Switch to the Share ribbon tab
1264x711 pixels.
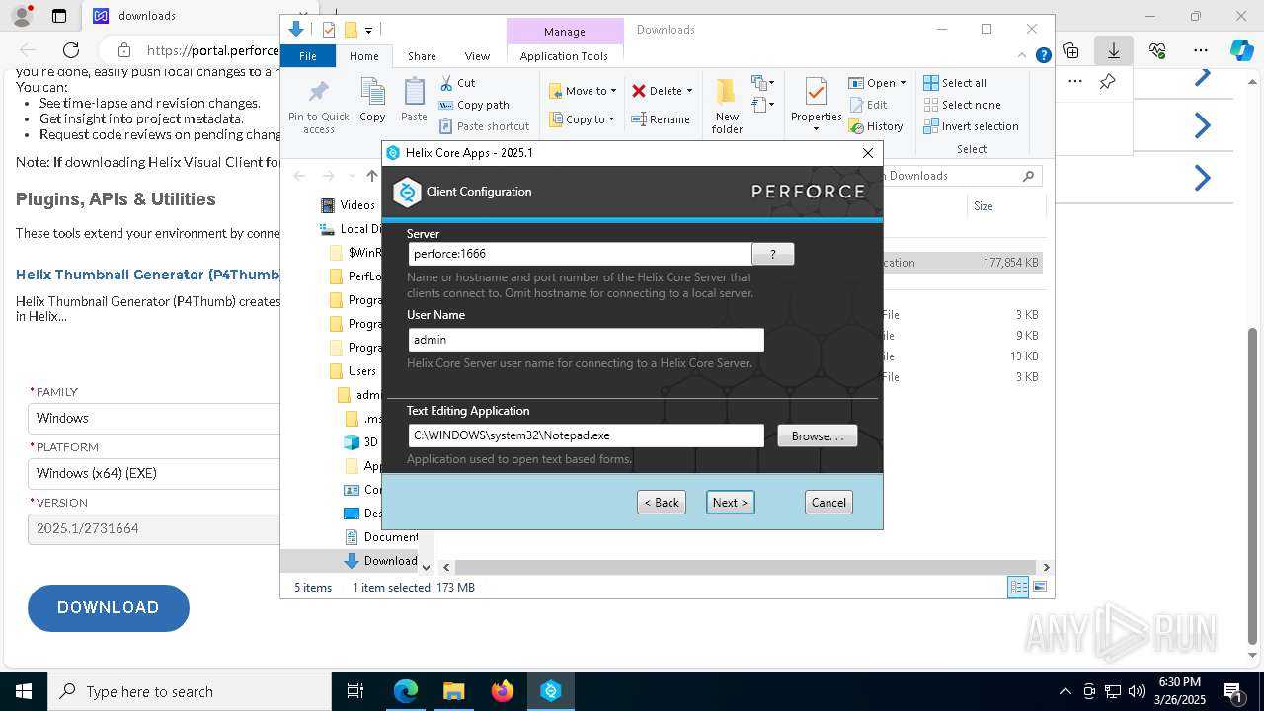[x=422, y=56]
